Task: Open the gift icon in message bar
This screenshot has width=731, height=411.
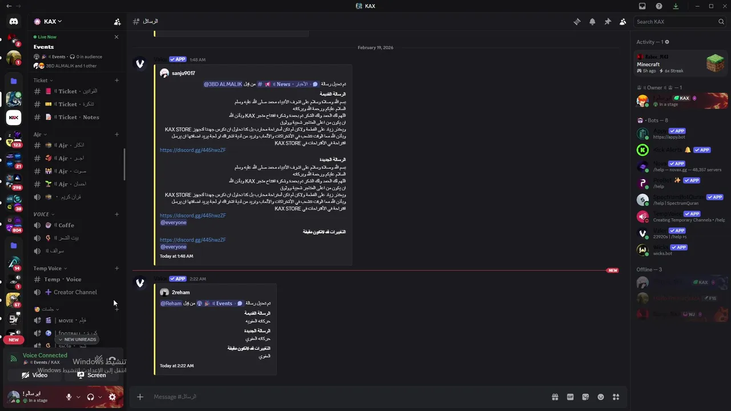Action: click(555, 397)
